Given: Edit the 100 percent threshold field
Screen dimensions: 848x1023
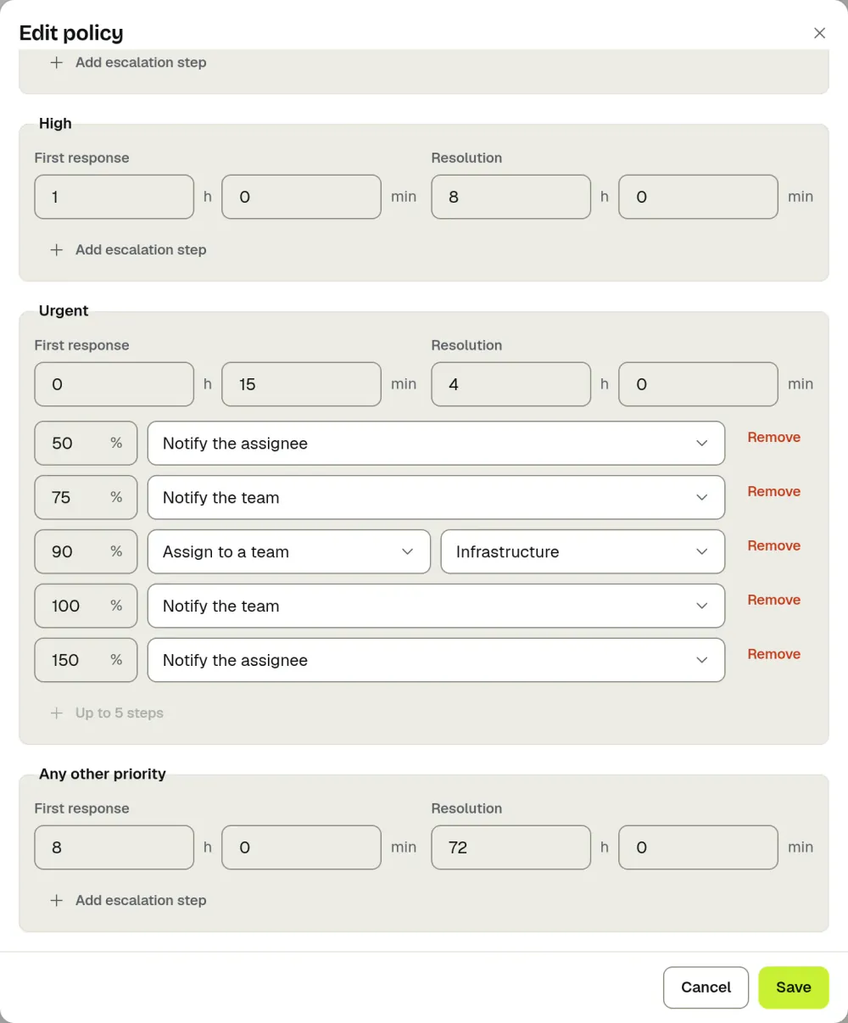Looking at the screenshot, I should point(86,606).
